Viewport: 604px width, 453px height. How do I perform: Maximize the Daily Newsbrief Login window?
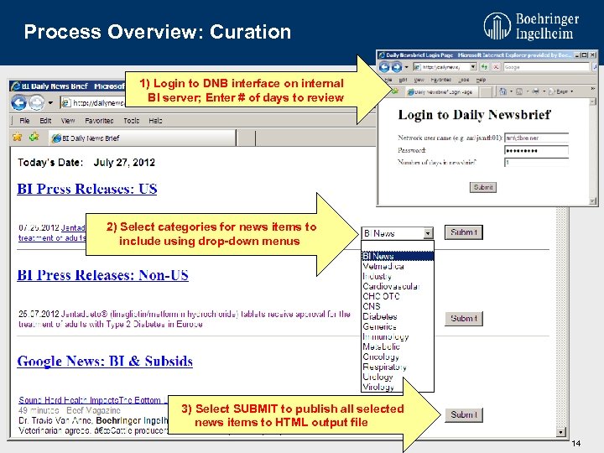click(x=585, y=55)
